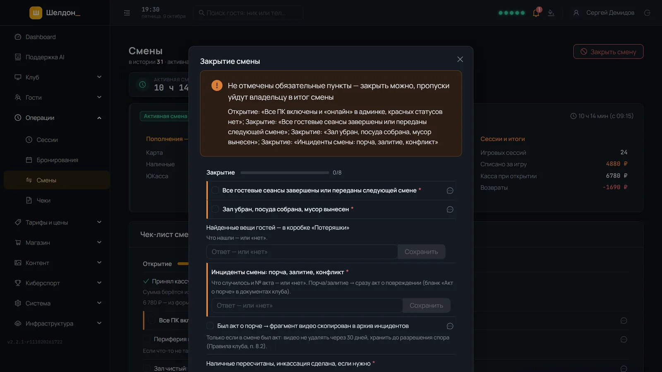Tick 'Был акт о порче' checkbox
The width and height of the screenshot is (662, 372).
[x=210, y=326]
